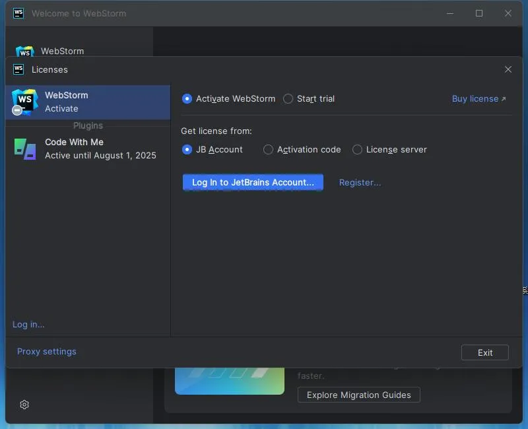
Task: Close the Welcome to WebStorm window
Action: pyautogui.click(x=508, y=13)
